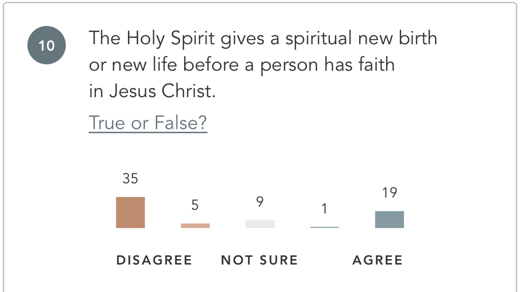The width and height of the screenshot is (520, 292).
Task: Click the value 1 above the bar
Action: [x=324, y=209]
